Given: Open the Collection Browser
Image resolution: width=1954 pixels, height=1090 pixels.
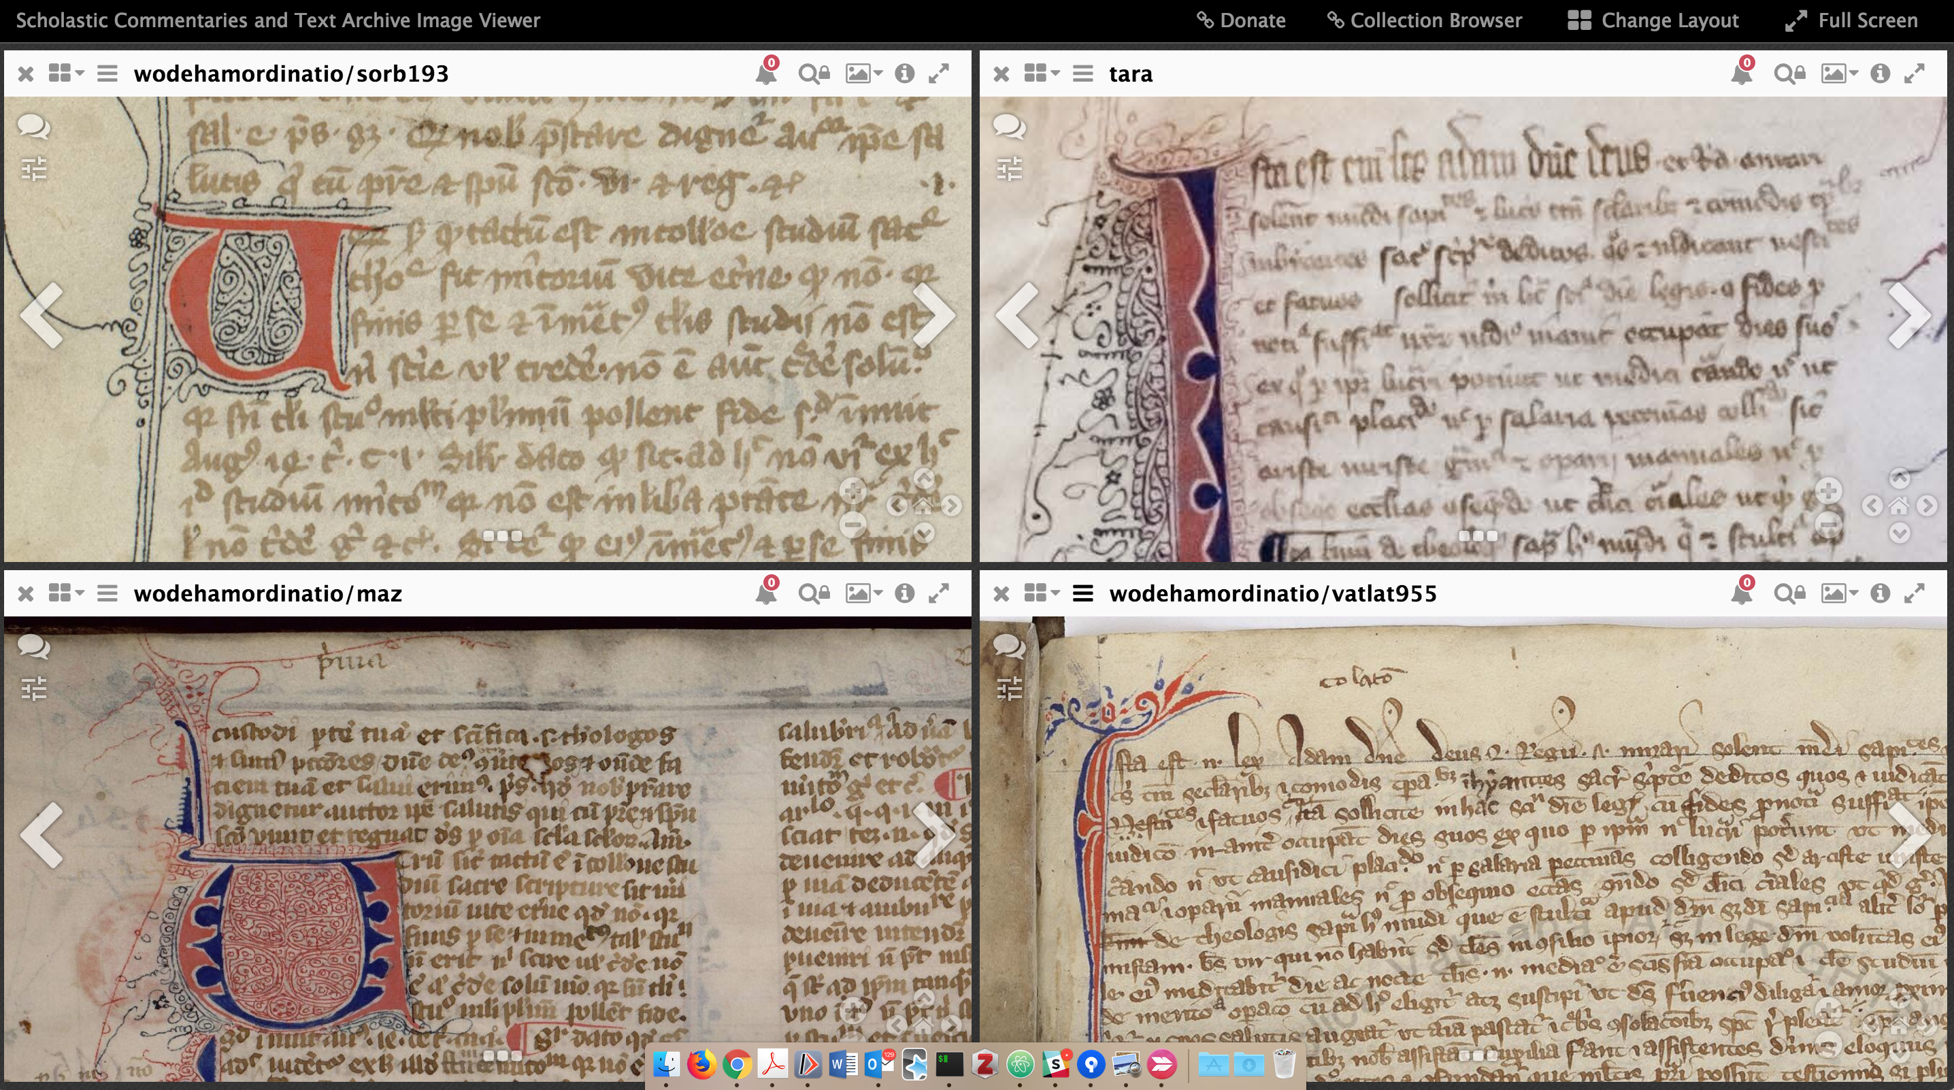Looking at the screenshot, I should point(1425,20).
